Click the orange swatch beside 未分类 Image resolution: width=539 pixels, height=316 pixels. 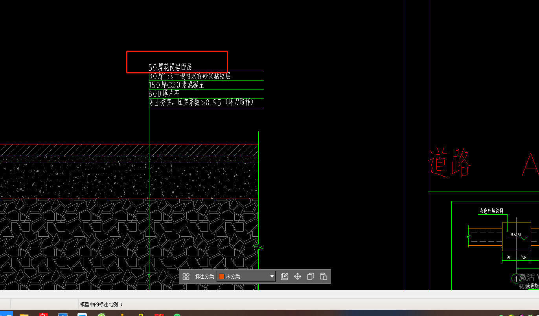point(221,276)
